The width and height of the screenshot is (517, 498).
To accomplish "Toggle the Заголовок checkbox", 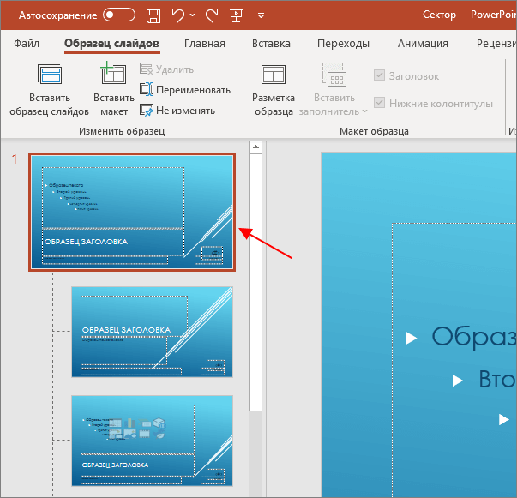I will pos(379,75).
